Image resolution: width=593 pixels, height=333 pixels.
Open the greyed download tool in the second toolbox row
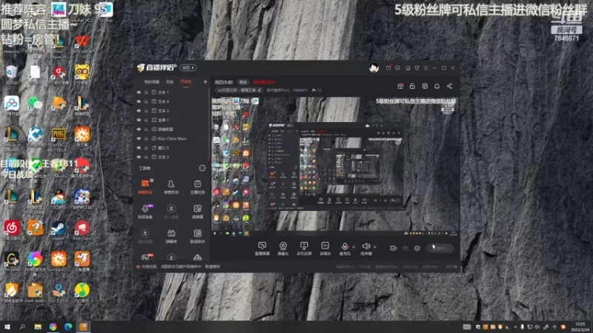click(x=171, y=212)
